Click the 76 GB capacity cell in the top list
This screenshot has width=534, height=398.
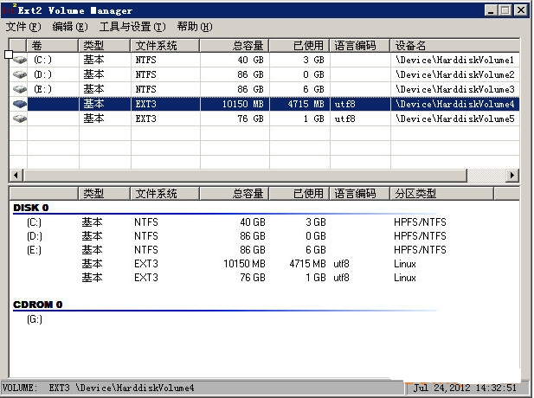(251, 119)
